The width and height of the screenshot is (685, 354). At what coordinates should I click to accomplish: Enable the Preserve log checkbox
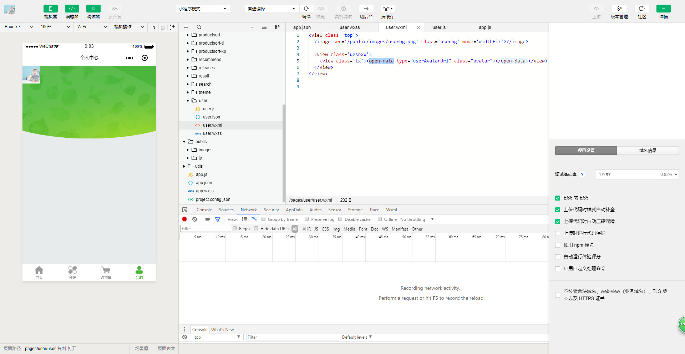(307, 219)
